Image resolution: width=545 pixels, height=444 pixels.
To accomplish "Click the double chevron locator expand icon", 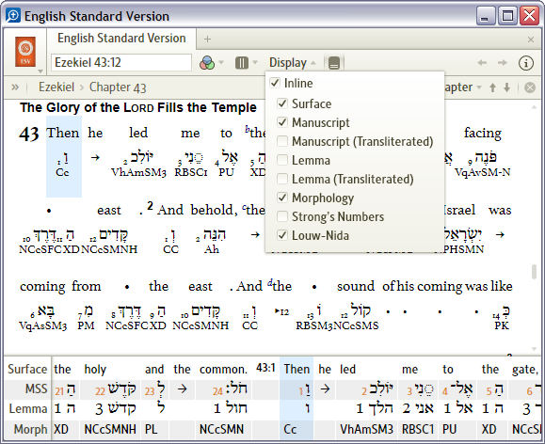I will 15,87.
